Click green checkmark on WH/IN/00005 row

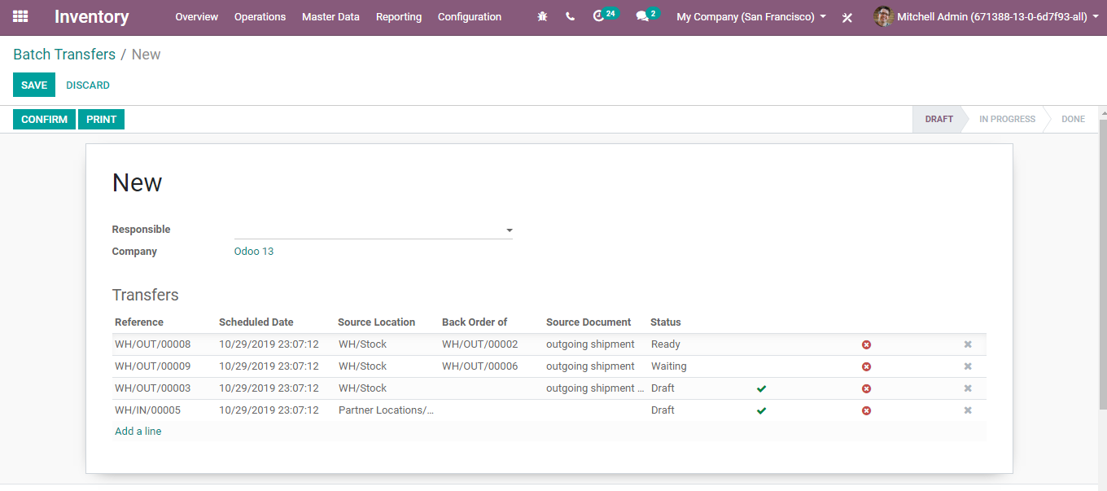tap(761, 410)
